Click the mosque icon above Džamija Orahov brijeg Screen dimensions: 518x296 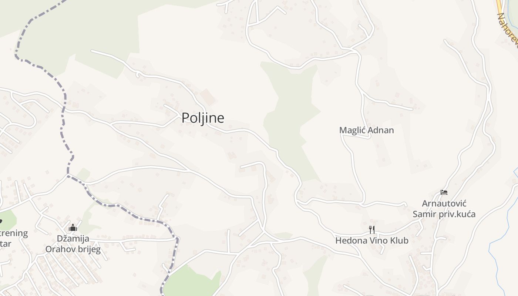73,227
